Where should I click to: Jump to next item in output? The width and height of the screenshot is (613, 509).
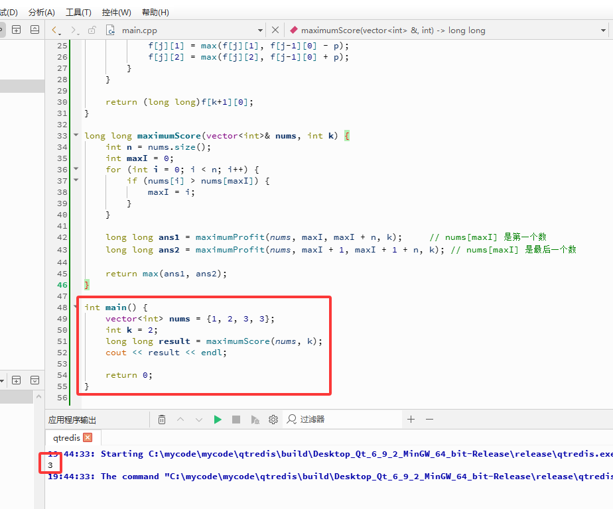coord(199,420)
